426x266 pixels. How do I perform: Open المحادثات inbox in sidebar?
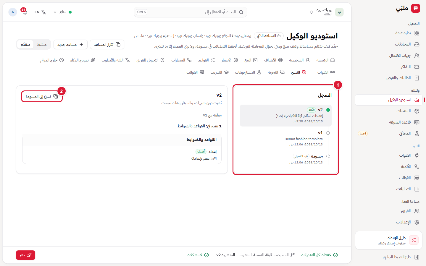pos(388,44)
